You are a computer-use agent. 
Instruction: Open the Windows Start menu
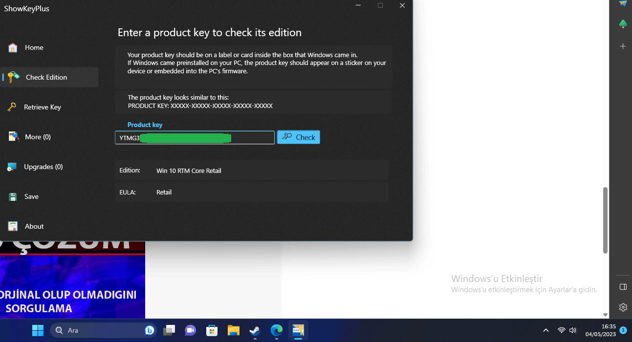click(x=38, y=331)
